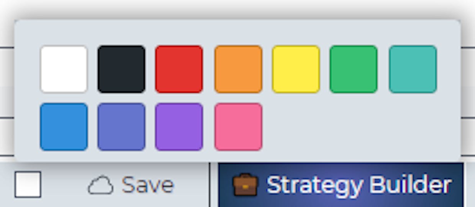475x207 pixels.
Task: Choose the black color swatch
Action: click(x=121, y=69)
